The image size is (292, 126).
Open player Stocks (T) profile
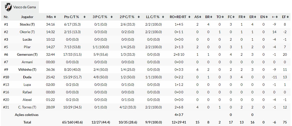pyautogui.click(x=27, y=25)
